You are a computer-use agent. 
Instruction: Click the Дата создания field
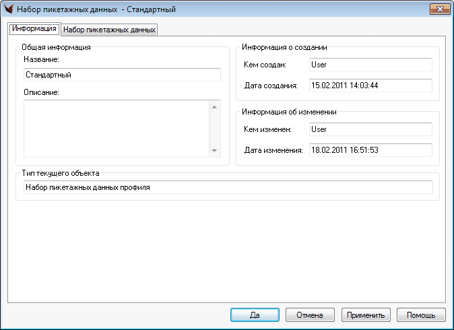coord(369,86)
